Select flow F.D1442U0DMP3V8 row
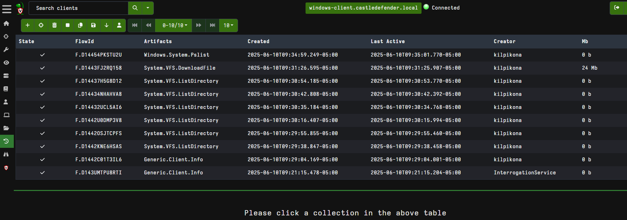Screen dimensions: 627x220 [x=321, y=120]
